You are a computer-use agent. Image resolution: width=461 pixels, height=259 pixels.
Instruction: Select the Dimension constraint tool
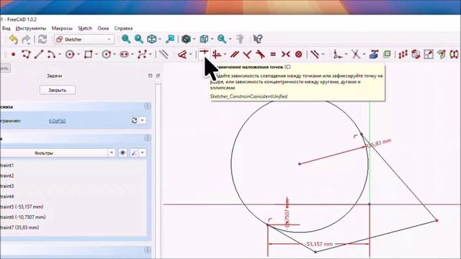pyautogui.click(x=182, y=55)
